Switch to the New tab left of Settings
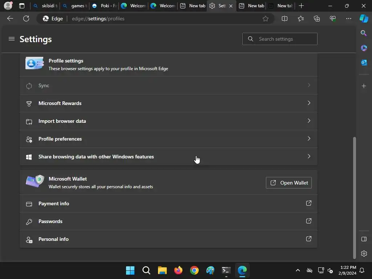Image resolution: width=372 pixels, height=279 pixels. (x=193, y=6)
